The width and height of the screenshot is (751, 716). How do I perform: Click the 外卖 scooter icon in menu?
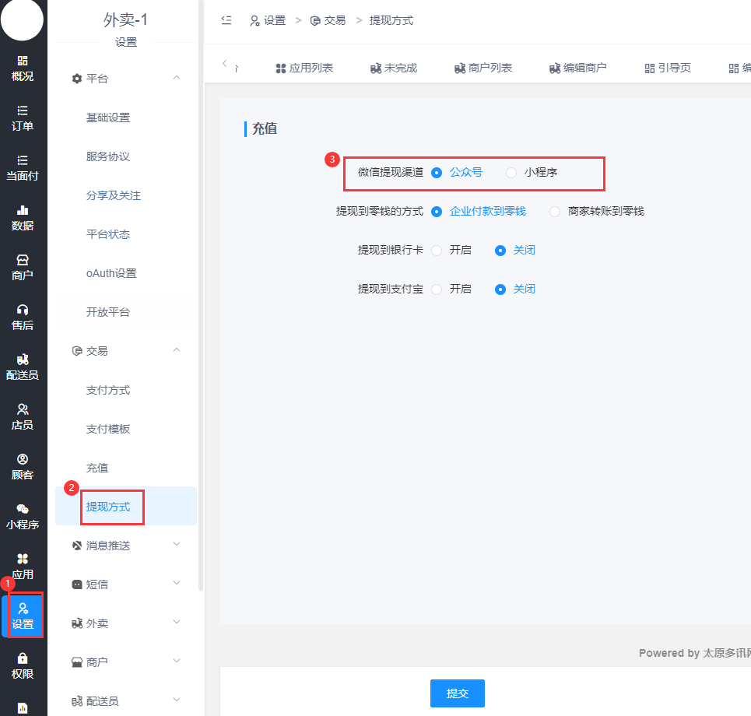(76, 623)
